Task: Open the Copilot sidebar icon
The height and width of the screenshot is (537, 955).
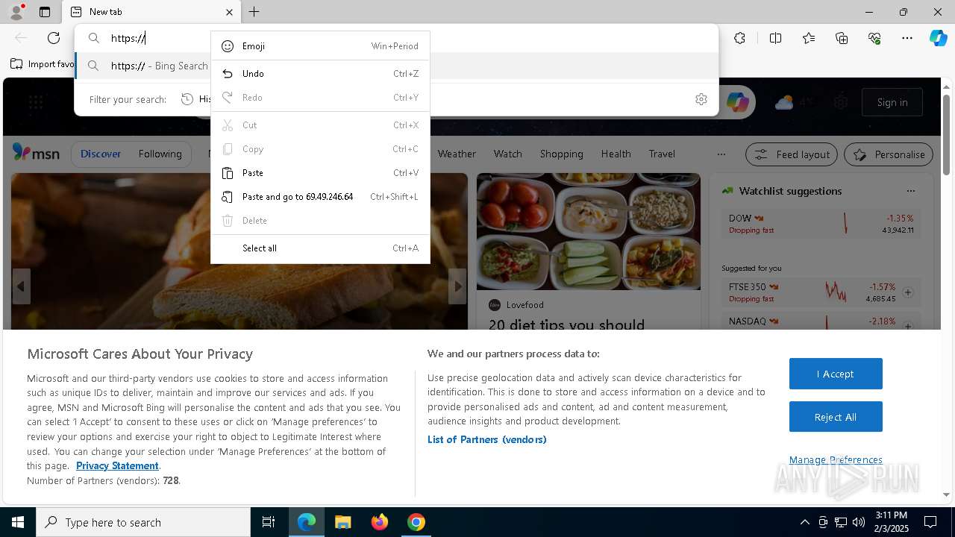Action: 938,38
